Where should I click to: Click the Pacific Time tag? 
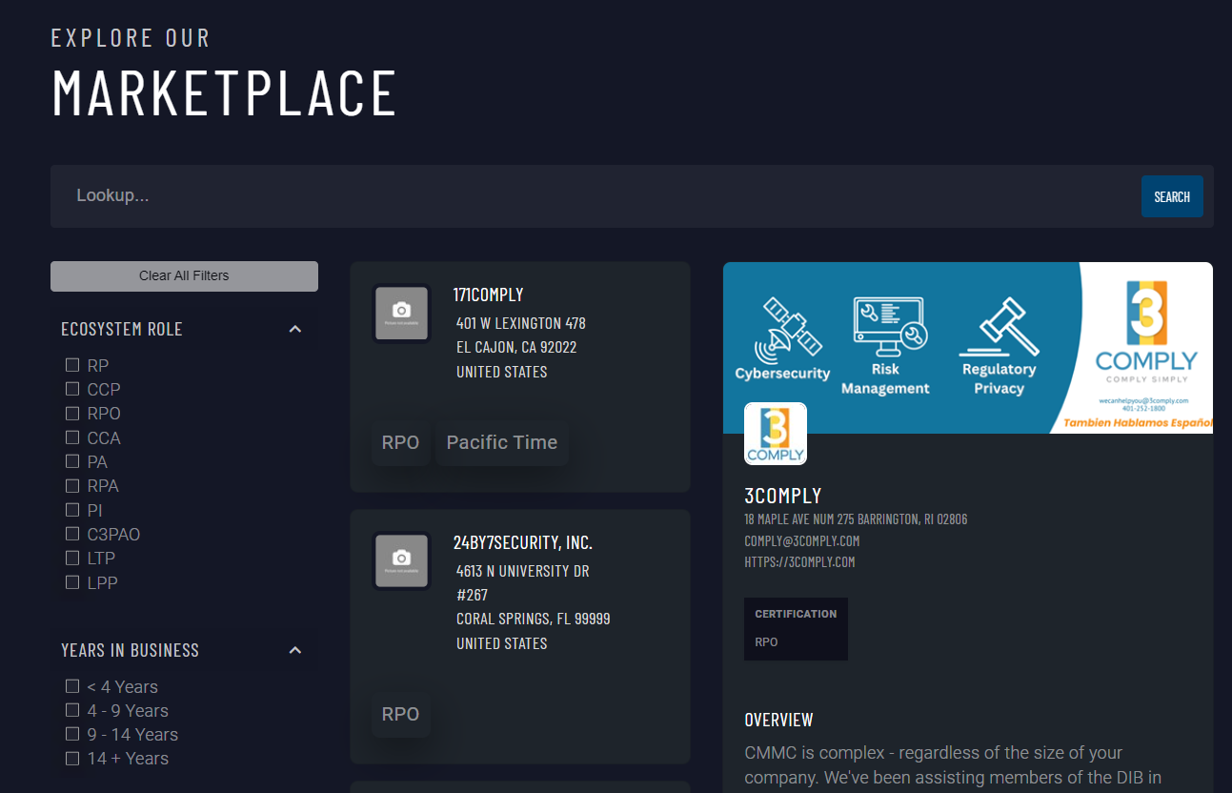point(502,442)
